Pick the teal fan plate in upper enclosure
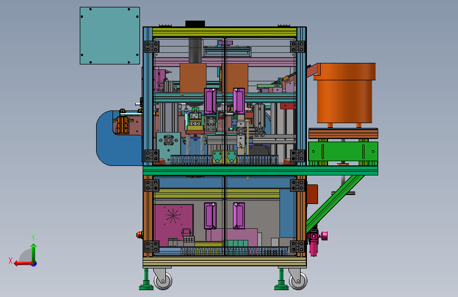 (x=168, y=146)
